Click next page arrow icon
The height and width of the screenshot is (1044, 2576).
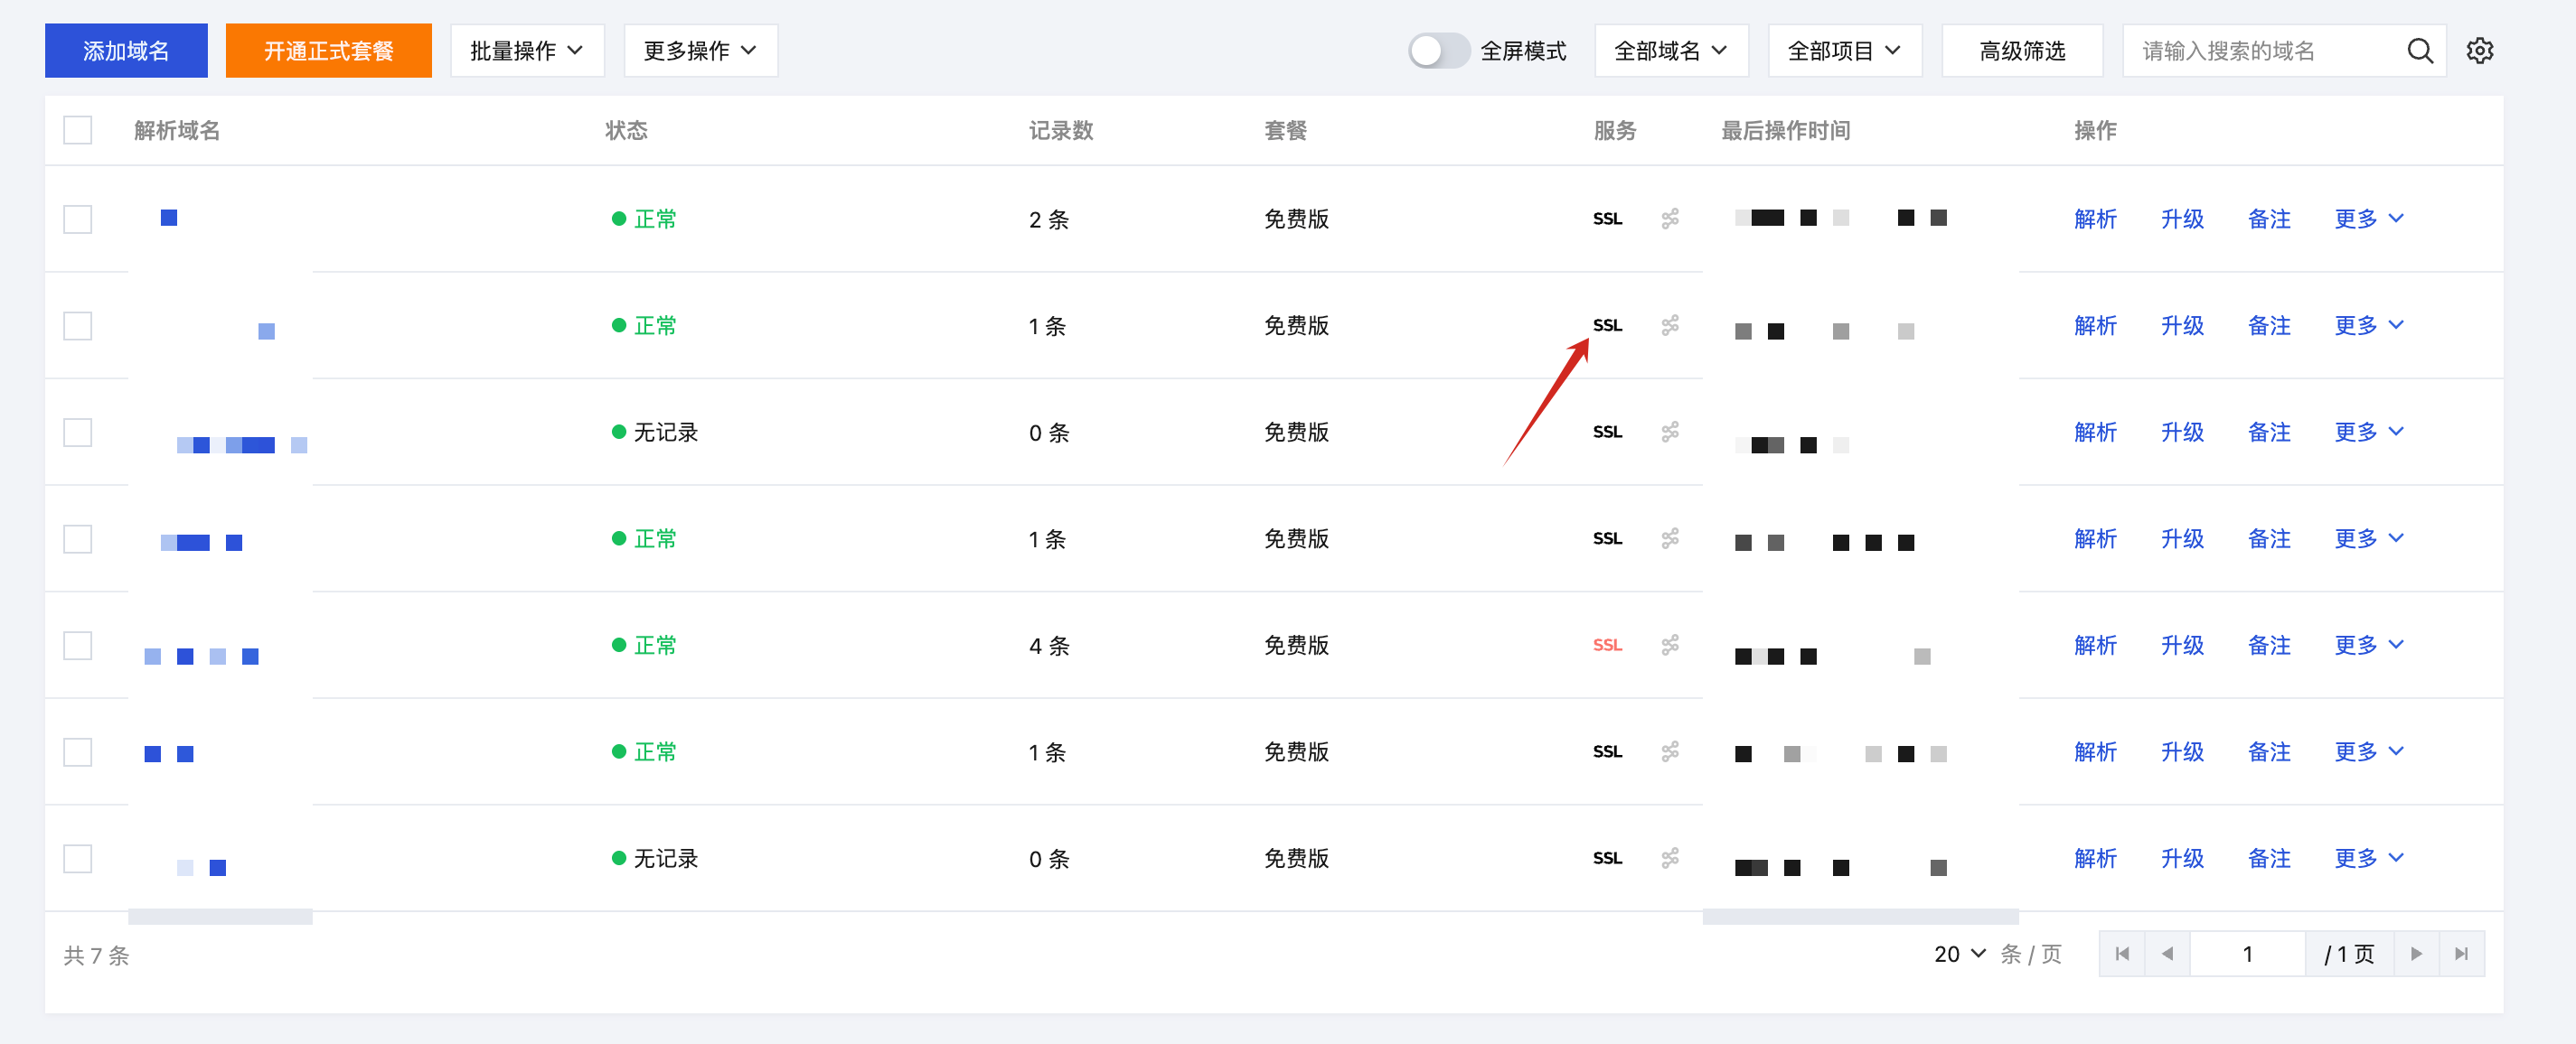pos(2416,954)
